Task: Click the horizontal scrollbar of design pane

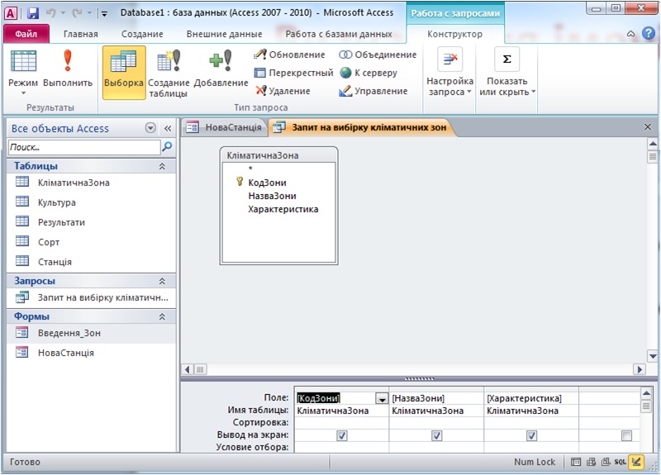Action: (413, 369)
